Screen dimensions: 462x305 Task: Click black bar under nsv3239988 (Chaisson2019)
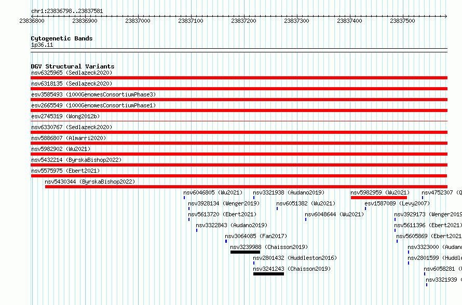(x=245, y=252)
